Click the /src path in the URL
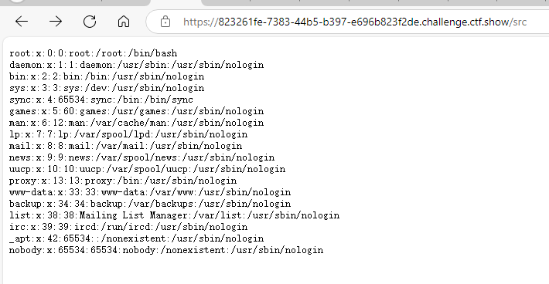Screen dimensions: 549x284 519,22
